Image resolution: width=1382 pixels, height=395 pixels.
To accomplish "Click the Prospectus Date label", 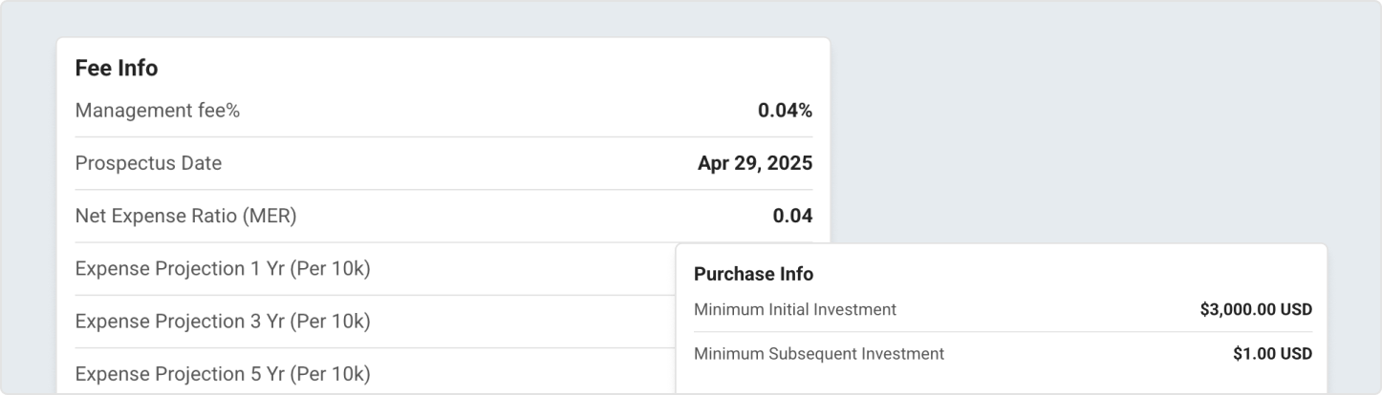I will click(x=148, y=163).
